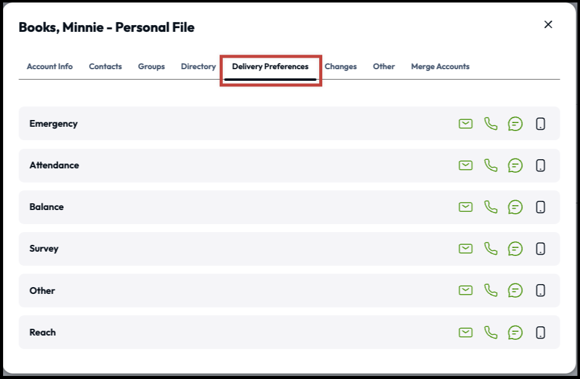
Task: Toggle phone call delivery for Reach
Action: coord(491,332)
